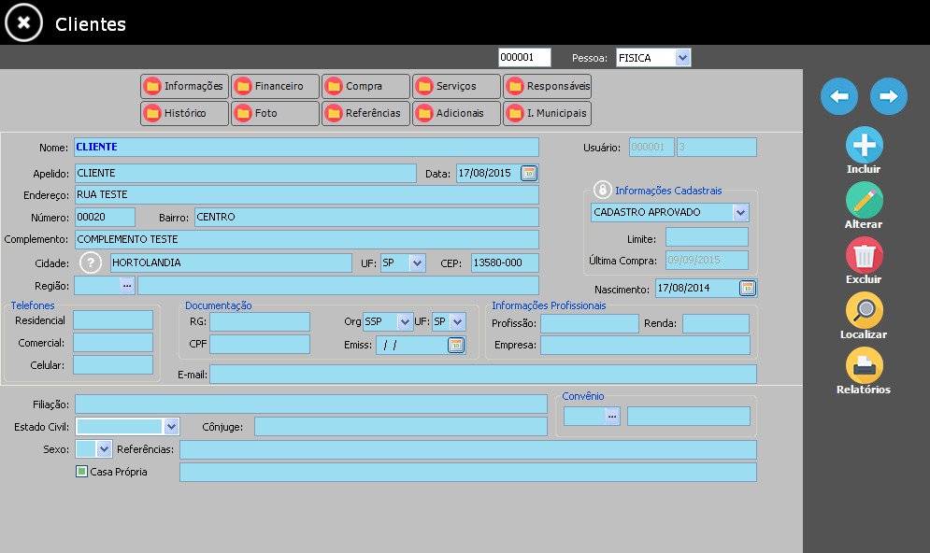Click into the E-mail input field
The height and width of the screenshot is (553, 930).
pos(483,374)
